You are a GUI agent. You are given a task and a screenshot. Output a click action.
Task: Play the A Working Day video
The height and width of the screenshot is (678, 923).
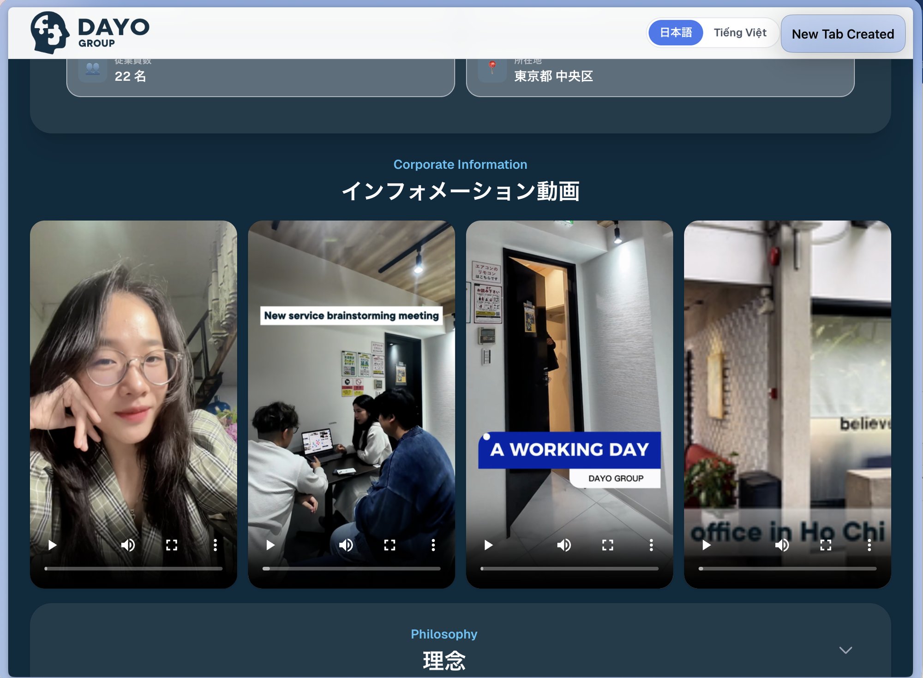tap(488, 545)
